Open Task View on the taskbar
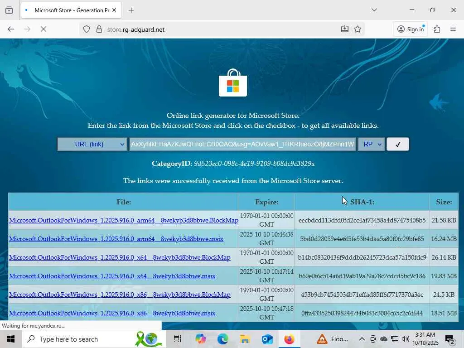This screenshot has height=348, width=464. [x=178, y=339]
